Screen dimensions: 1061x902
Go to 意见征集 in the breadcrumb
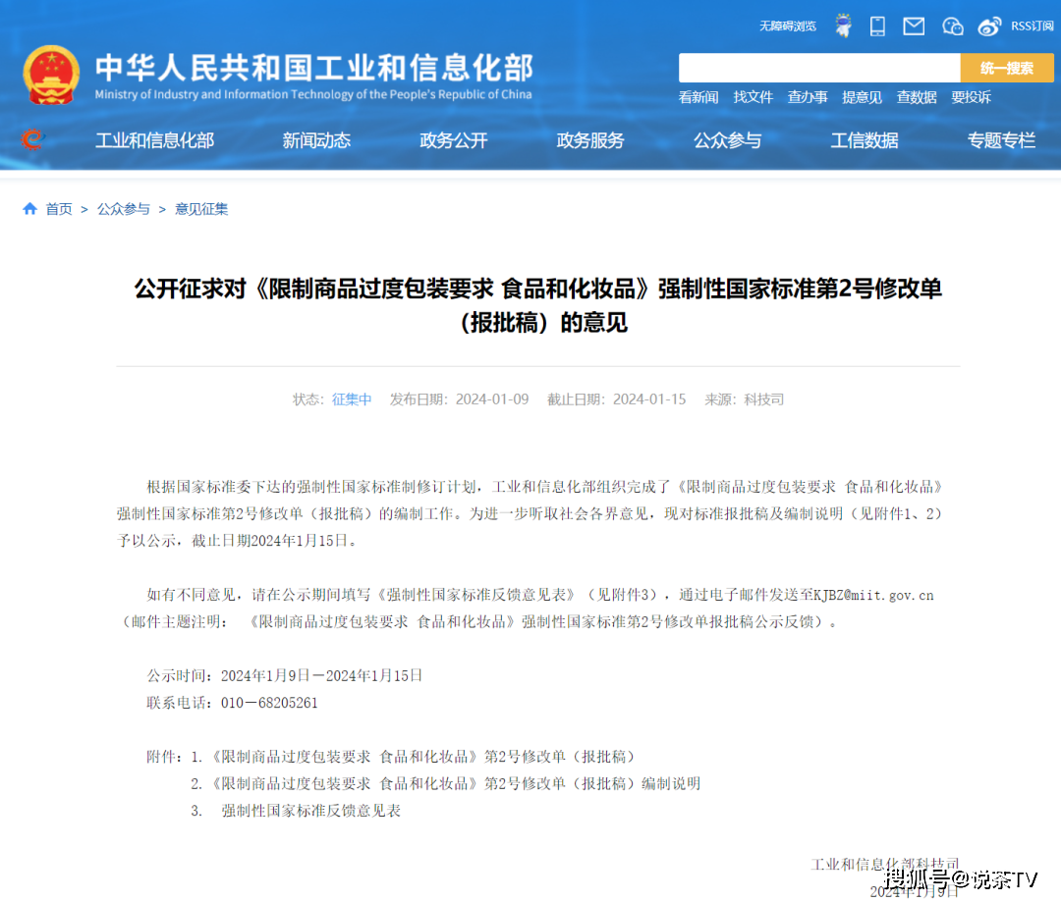pos(201,209)
